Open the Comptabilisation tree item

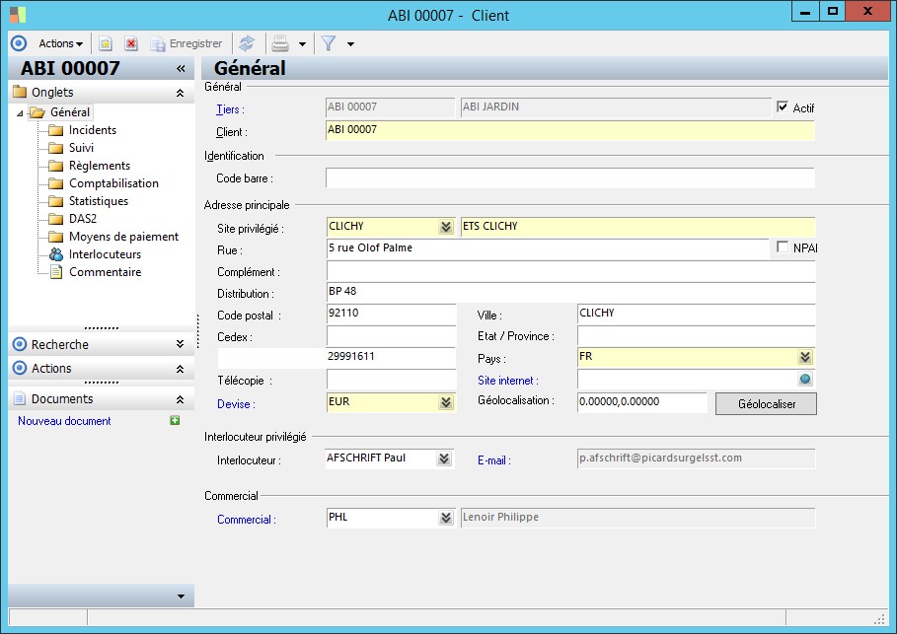tap(113, 183)
